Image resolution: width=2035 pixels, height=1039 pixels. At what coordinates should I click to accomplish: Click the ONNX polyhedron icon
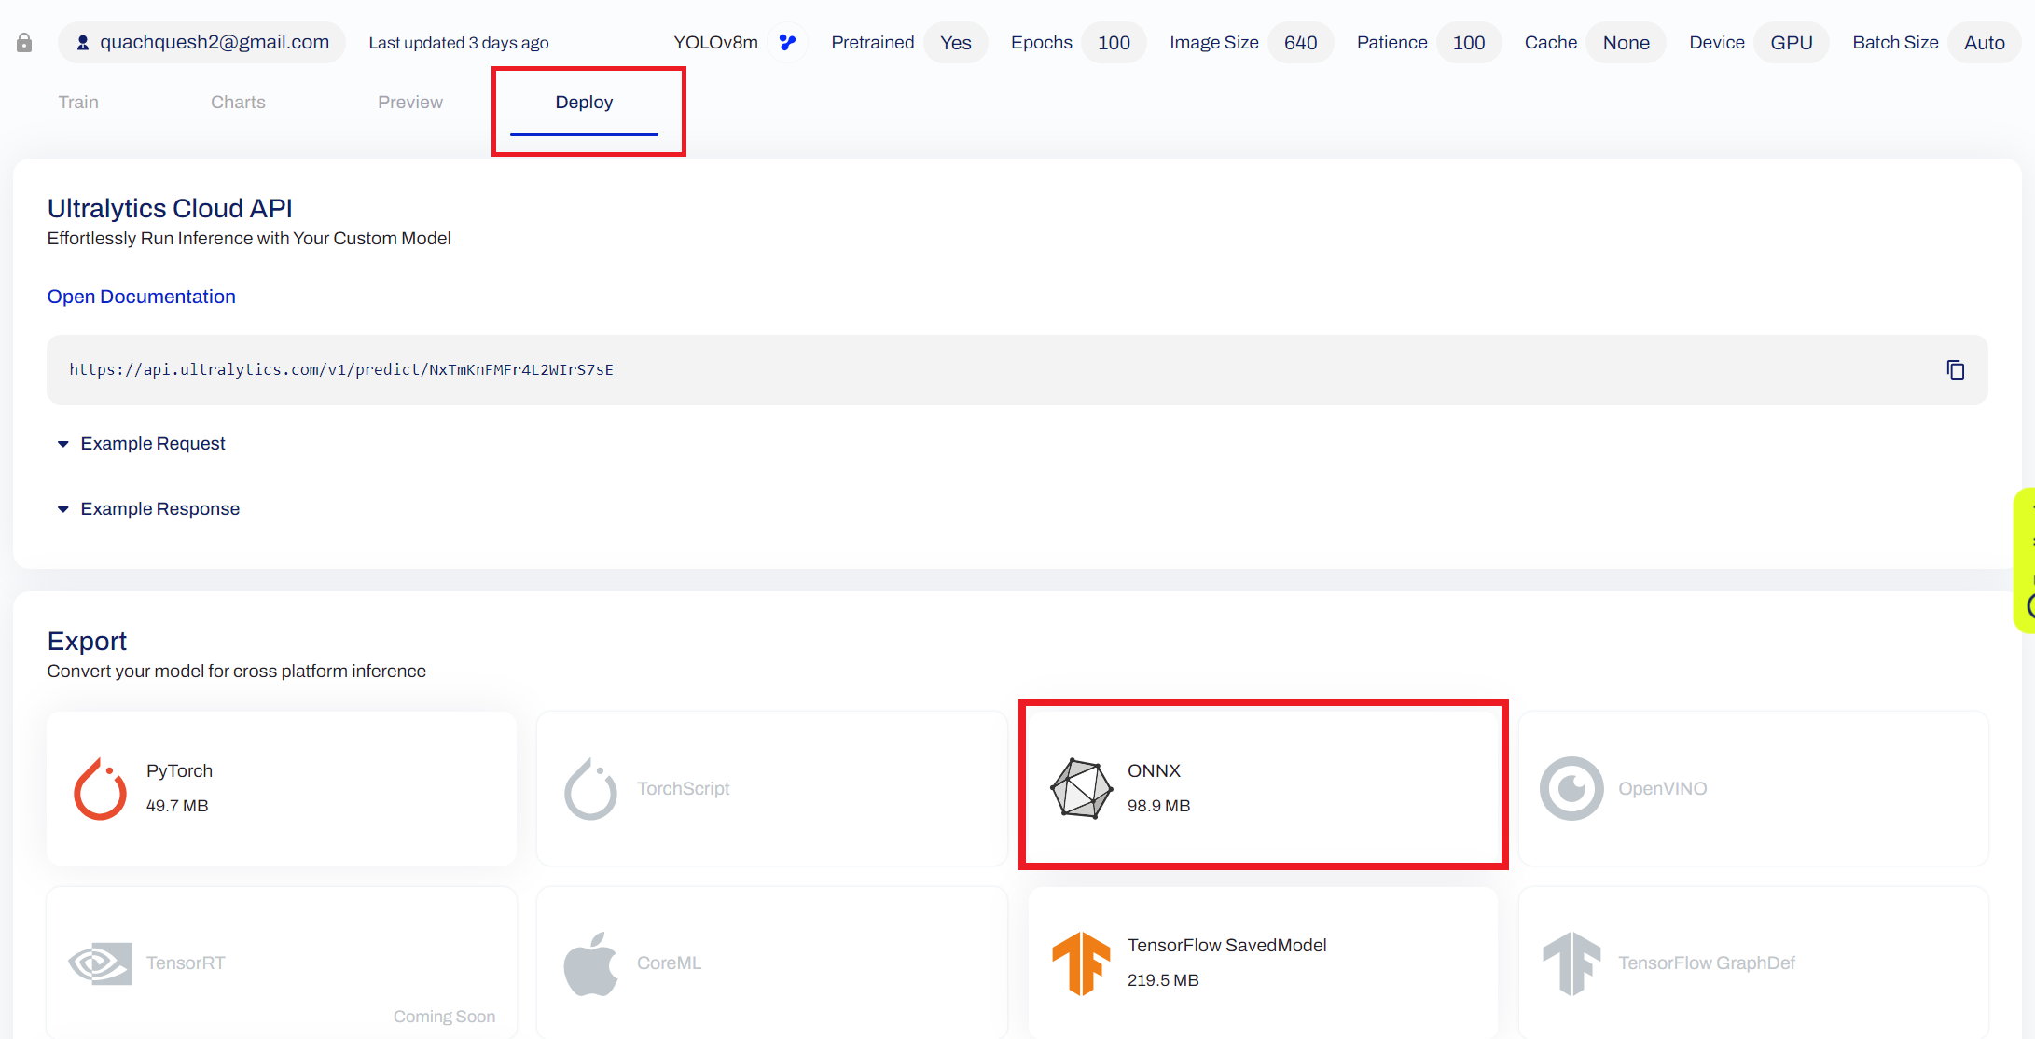point(1081,789)
